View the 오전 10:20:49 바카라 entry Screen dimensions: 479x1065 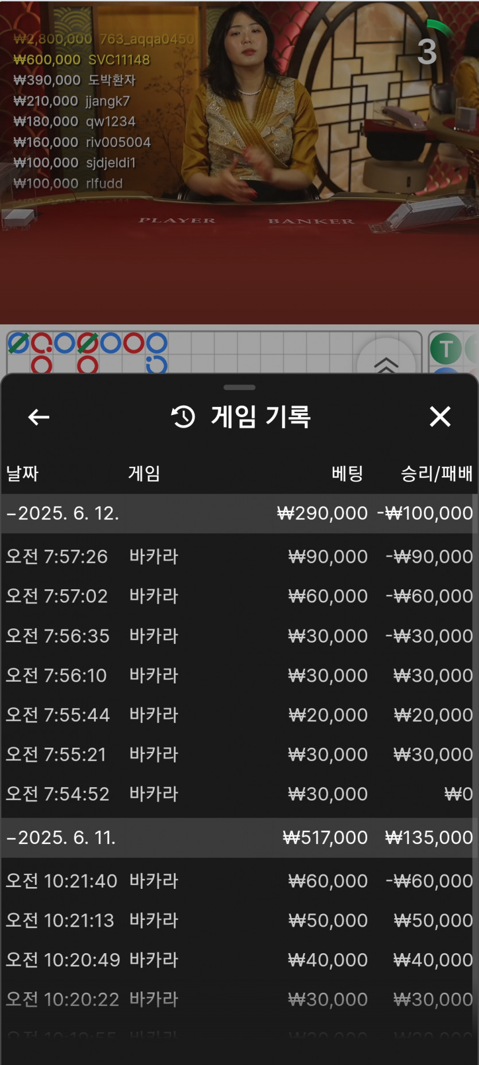pos(239,960)
